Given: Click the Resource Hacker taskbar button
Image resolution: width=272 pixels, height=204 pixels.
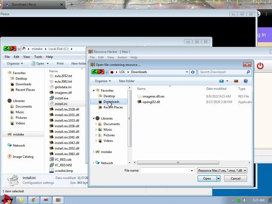Looking at the screenshot, I should click(x=58, y=200).
